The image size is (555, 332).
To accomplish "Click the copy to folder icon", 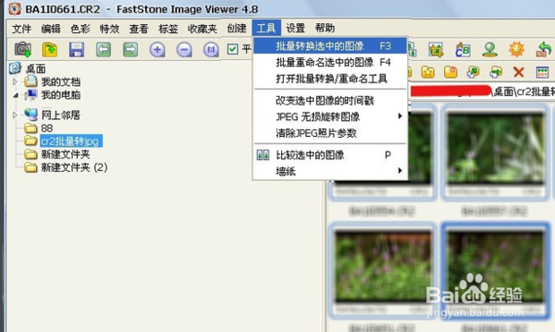I will (474, 72).
